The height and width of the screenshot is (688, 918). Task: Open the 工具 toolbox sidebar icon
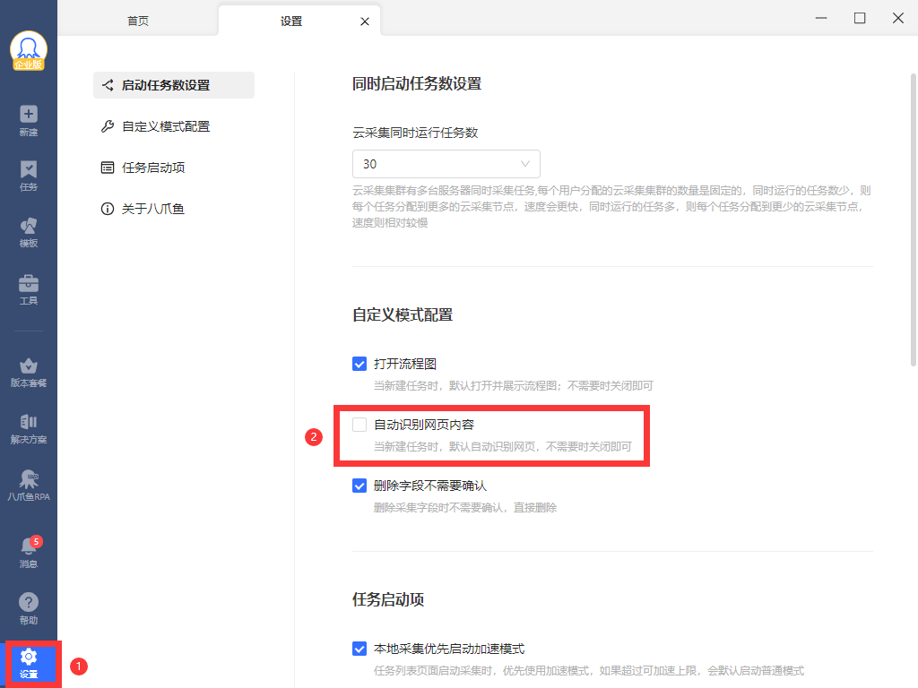coord(28,289)
